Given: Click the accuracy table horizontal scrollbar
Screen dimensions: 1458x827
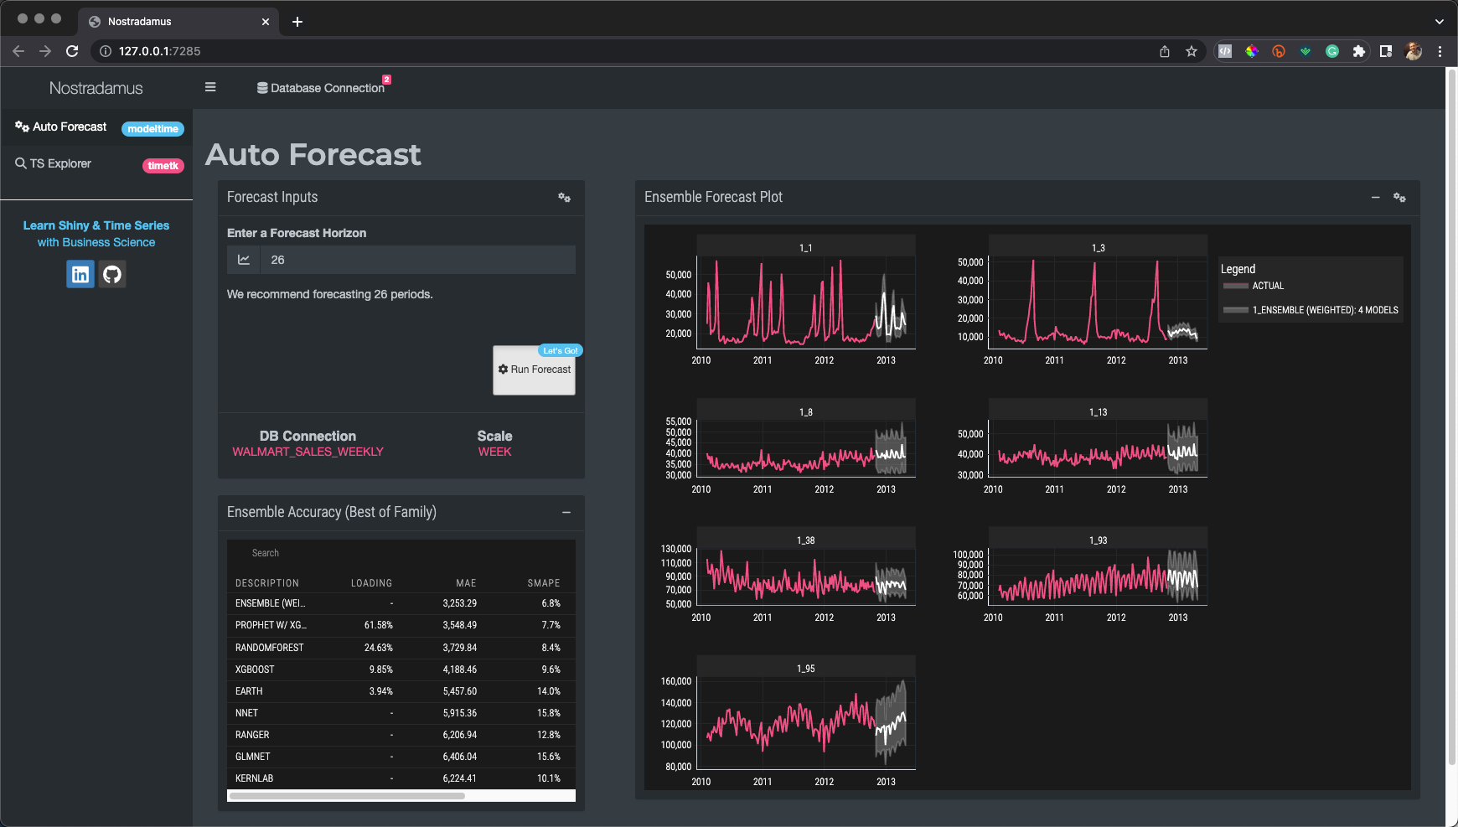Looking at the screenshot, I should coord(347,796).
